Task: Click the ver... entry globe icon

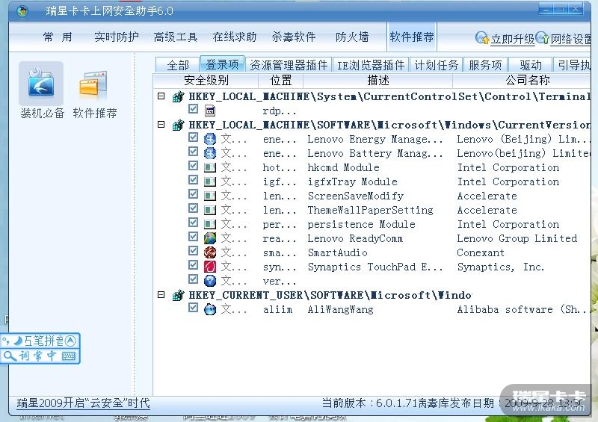Action: [x=210, y=281]
